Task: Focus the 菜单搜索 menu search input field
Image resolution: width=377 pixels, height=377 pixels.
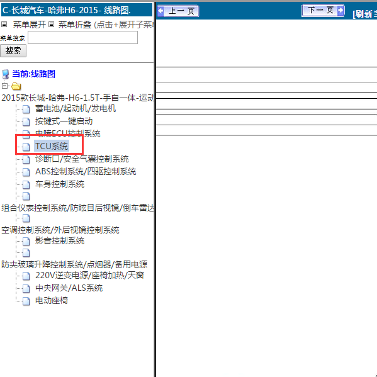Action: 82,38
